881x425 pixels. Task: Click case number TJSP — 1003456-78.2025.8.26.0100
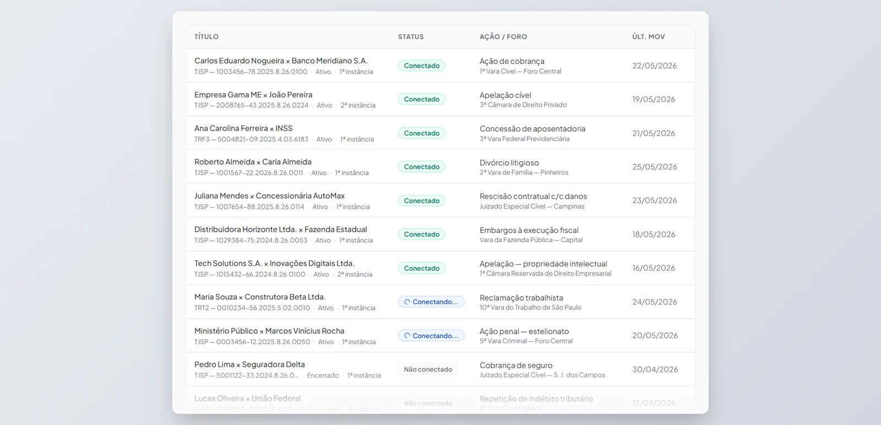coord(251,72)
